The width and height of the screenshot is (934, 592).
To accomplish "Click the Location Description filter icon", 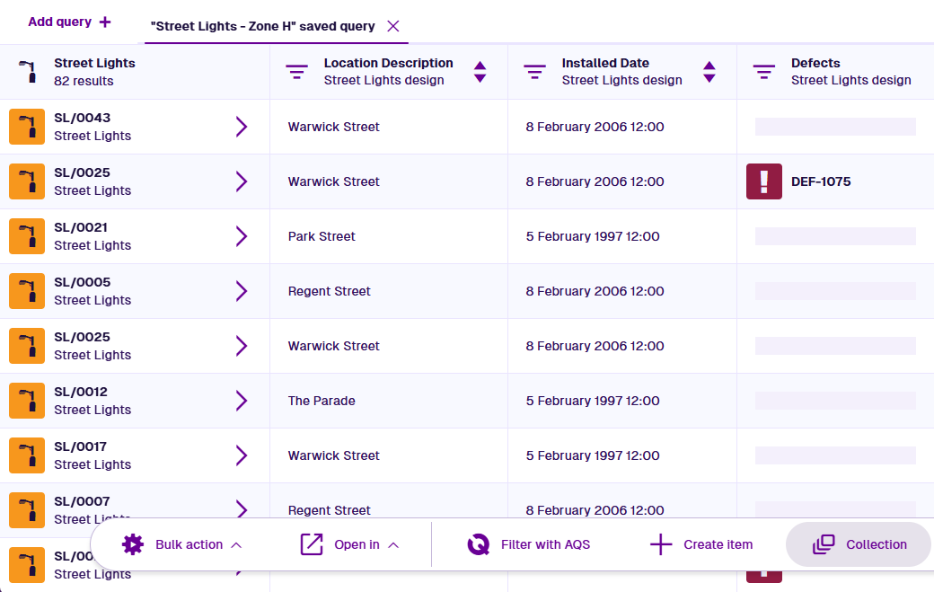I will pos(296,72).
